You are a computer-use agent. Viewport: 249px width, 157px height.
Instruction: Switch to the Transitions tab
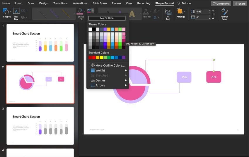[x=61, y=4]
